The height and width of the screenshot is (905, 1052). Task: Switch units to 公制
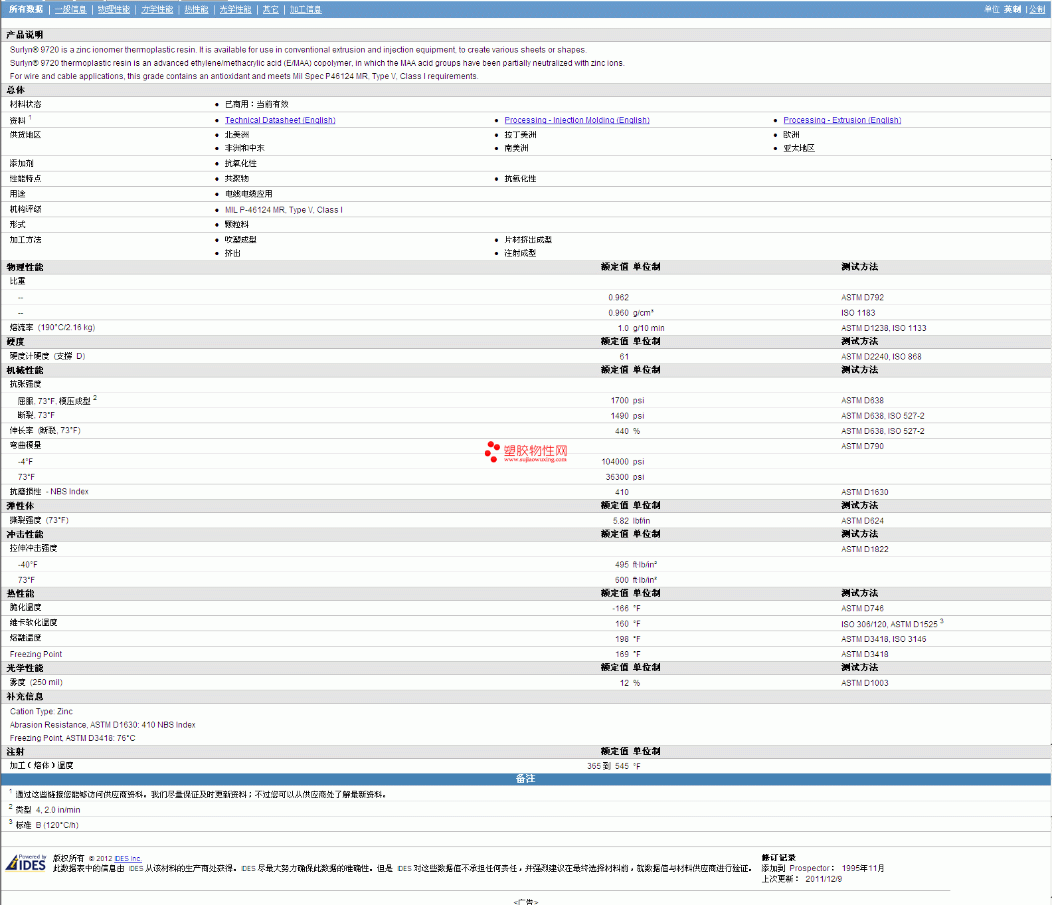[1037, 9]
